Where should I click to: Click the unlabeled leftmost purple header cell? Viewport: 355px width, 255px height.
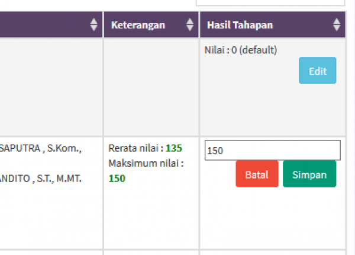tap(51, 24)
